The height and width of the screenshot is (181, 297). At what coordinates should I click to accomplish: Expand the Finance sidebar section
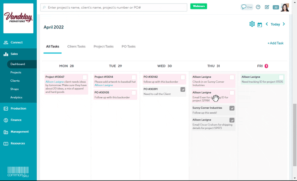click(16, 120)
